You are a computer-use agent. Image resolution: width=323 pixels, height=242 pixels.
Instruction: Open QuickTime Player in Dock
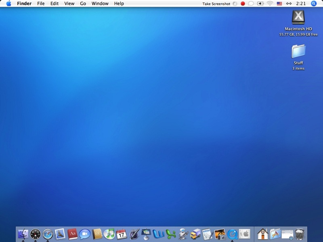coord(232,234)
